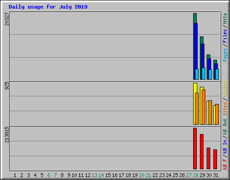Viewport: 230px width, 180px height.
Task: Click day 1 on the date axis
Action: (x=15, y=175)
